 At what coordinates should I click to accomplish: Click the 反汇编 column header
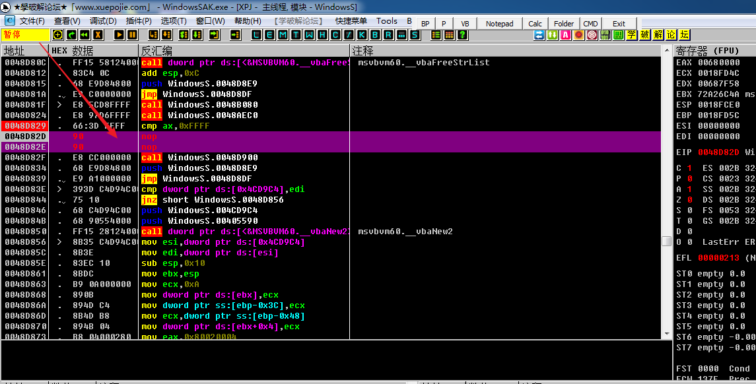pos(244,51)
